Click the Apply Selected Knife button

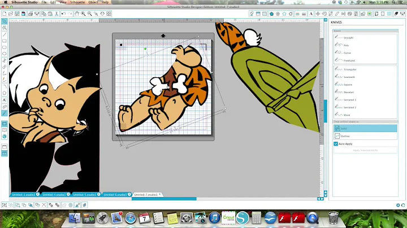pos(365,150)
